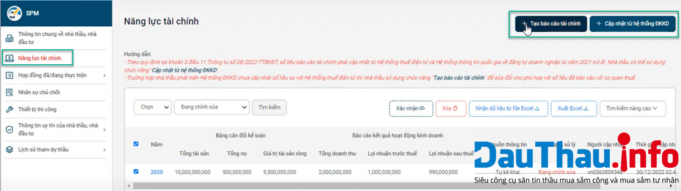Click the Thiết bị thi công wrench icon

point(9,110)
